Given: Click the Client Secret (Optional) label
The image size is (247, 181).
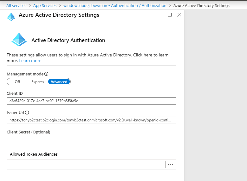Looking at the screenshot, I should pos(28,132).
